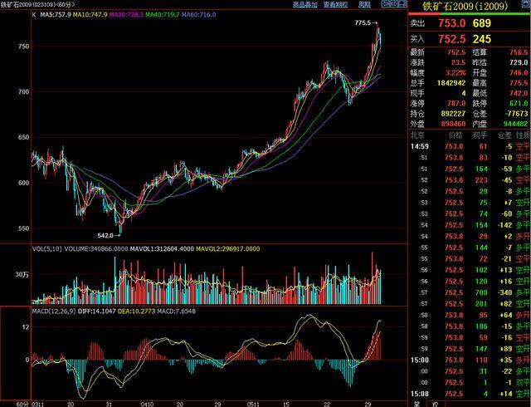Screen dimensions: 531x407
Task: Select the tick row with volume 223
Action: click(x=470, y=180)
